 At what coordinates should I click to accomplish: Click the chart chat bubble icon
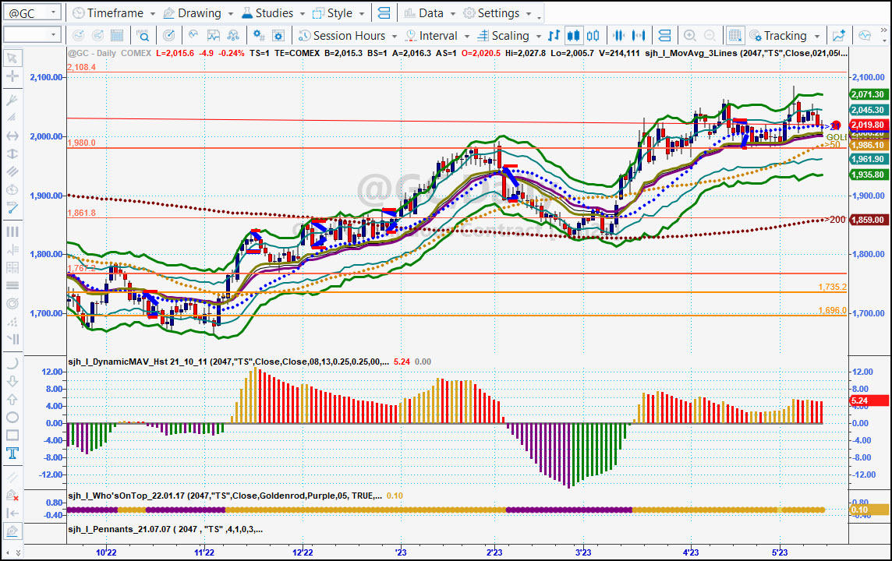pyautogui.click(x=865, y=36)
